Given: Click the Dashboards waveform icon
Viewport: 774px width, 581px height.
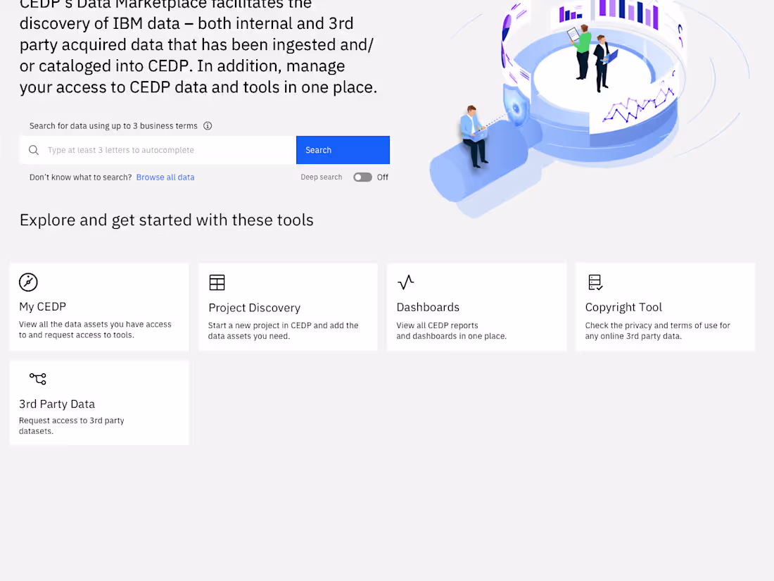Looking at the screenshot, I should click(406, 282).
